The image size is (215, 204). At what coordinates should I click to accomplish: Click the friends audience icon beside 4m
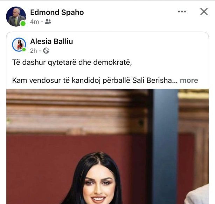click(x=48, y=21)
